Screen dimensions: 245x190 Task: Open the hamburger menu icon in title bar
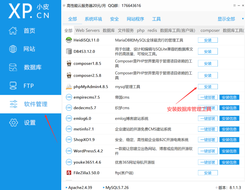point(234,6)
